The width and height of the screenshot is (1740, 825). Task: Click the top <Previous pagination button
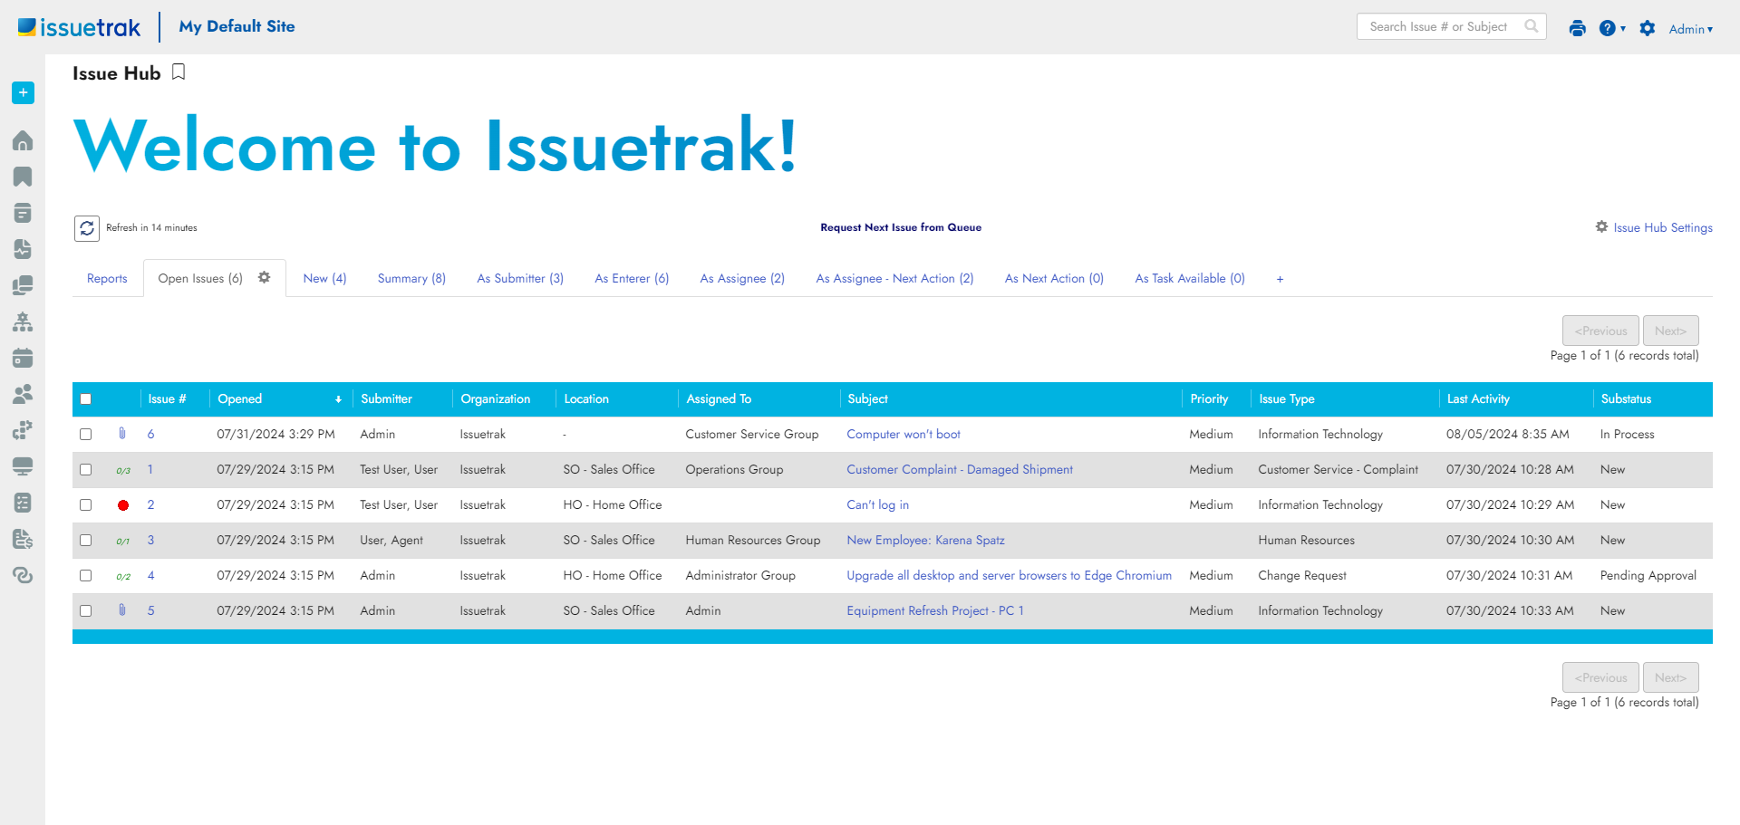(1600, 331)
